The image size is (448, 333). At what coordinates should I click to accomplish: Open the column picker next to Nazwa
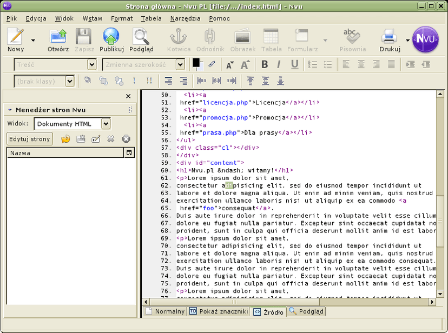(129, 152)
